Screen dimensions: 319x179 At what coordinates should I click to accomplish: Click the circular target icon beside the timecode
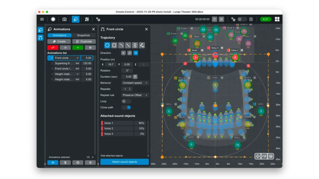pos(221,19)
